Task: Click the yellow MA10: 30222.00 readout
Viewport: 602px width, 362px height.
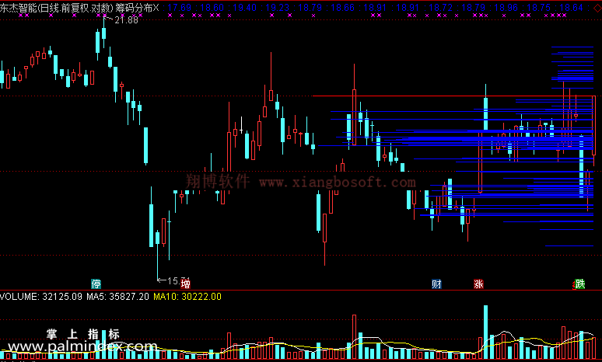Action: (187, 297)
